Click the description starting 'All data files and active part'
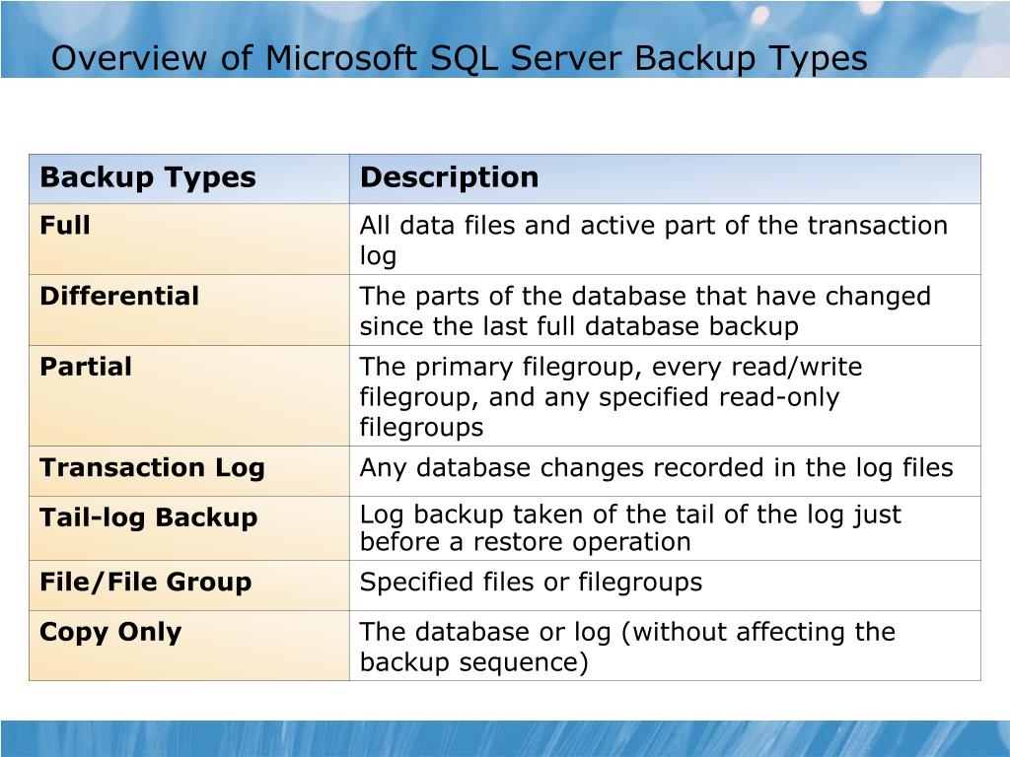Screen dimensions: 1010x757 (x=654, y=241)
